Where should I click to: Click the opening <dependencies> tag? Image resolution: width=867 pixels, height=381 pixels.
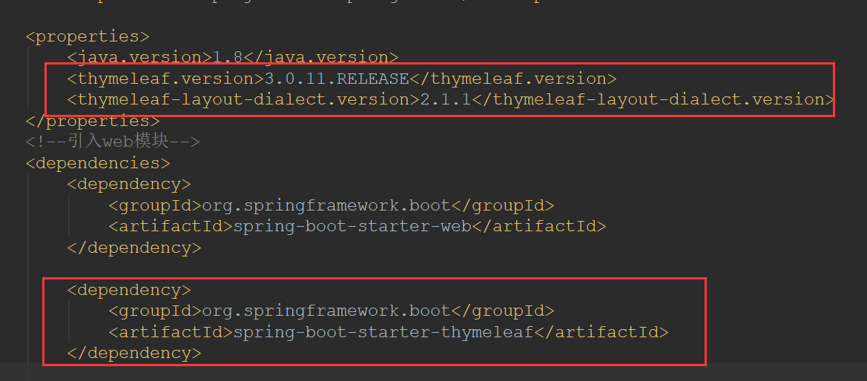98,163
